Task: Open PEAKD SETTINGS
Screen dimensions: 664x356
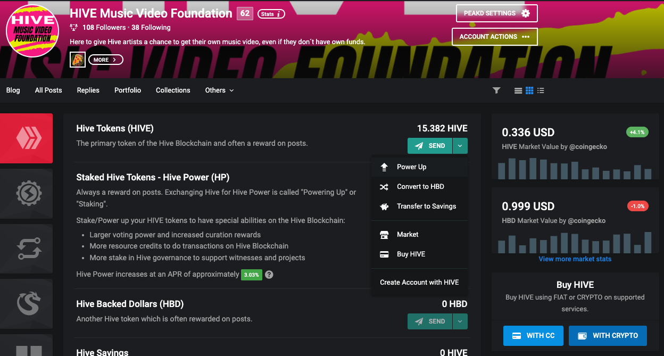Action: click(497, 13)
